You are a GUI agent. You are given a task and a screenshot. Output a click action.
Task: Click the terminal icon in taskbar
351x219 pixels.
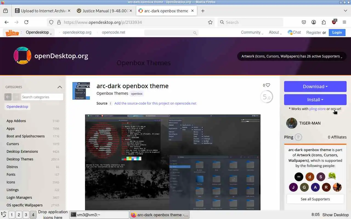click(73, 215)
